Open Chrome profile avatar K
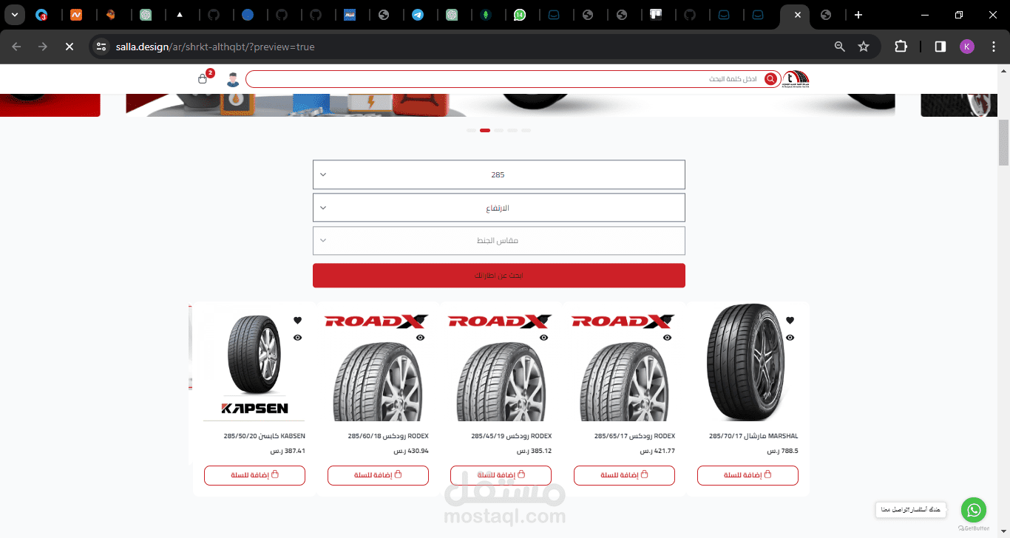Screen dimensions: 1010x538 click(x=967, y=47)
